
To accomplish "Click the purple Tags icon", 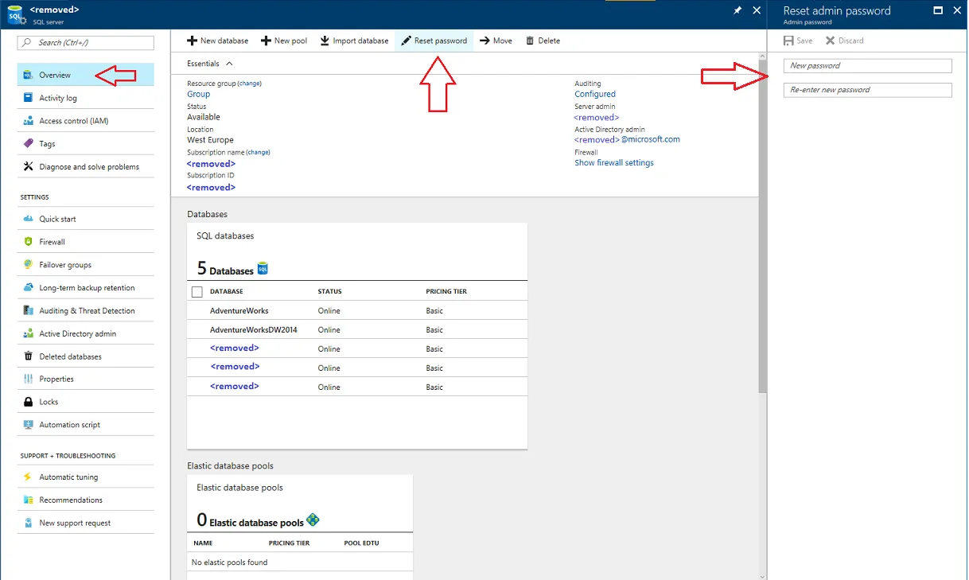I will (29, 144).
